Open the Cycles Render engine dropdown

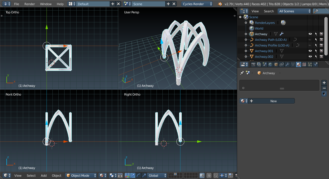(197, 4)
